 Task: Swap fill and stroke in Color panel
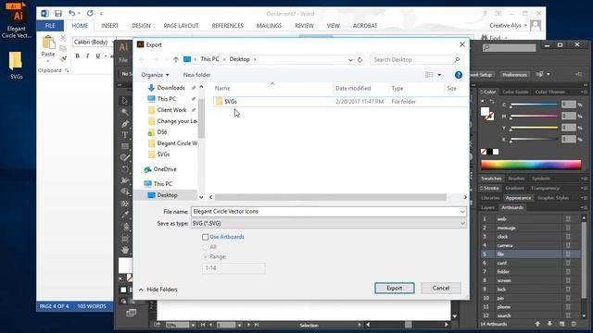click(x=492, y=102)
